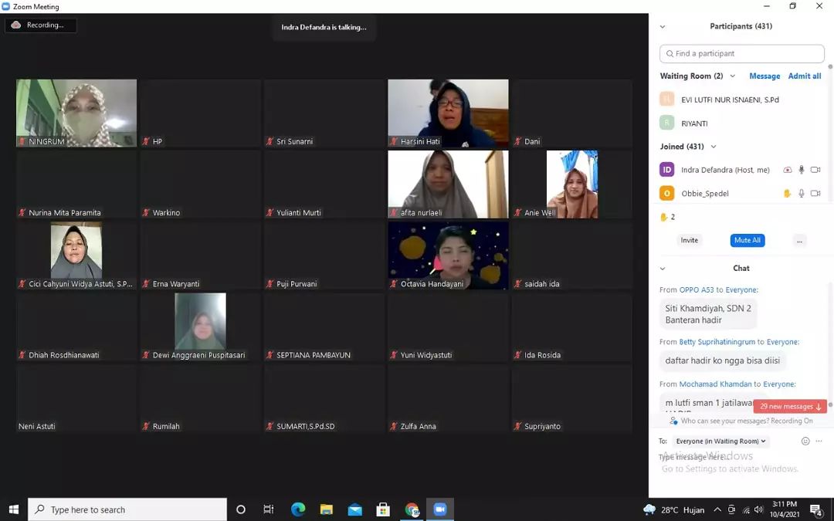
Task: Collapse the Joined participants list
Action: click(713, 147)
